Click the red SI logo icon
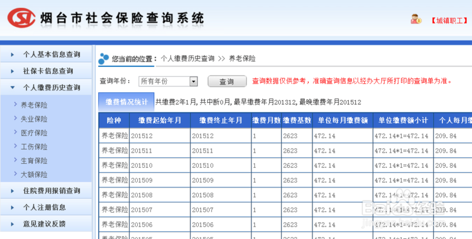The width and height of the screenshot is (472, 239). 21,18
